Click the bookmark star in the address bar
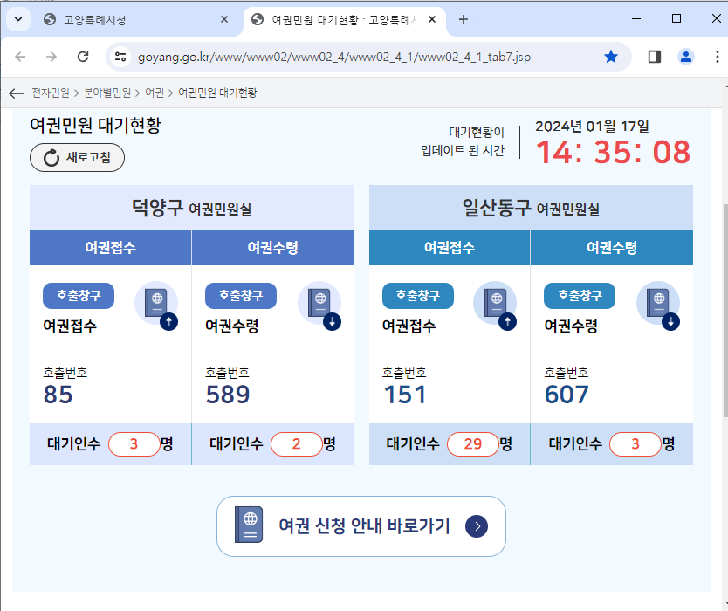 point(611,56)
